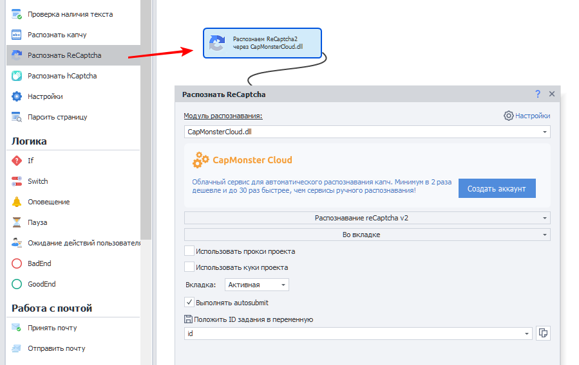Image resolution: width=579 pixels, height=365 pixels.
Task: Click the Положить ID задания в переменную label
Action: click(x=253, y=319)
